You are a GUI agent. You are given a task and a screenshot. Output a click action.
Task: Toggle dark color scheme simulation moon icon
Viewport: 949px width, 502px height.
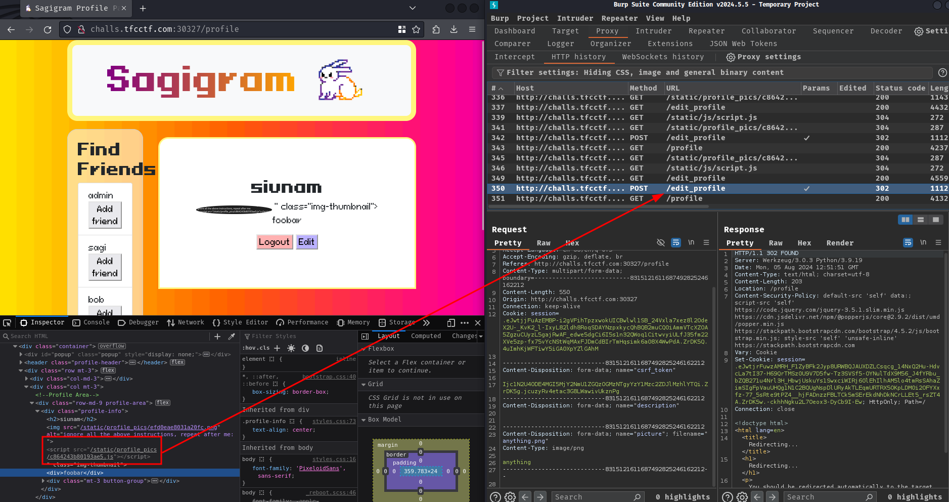tap(305, 348)
